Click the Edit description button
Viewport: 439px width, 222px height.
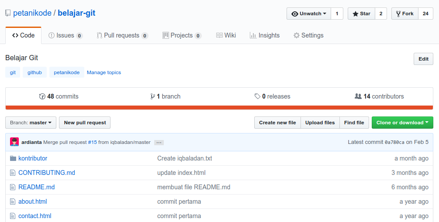[423, 59]
